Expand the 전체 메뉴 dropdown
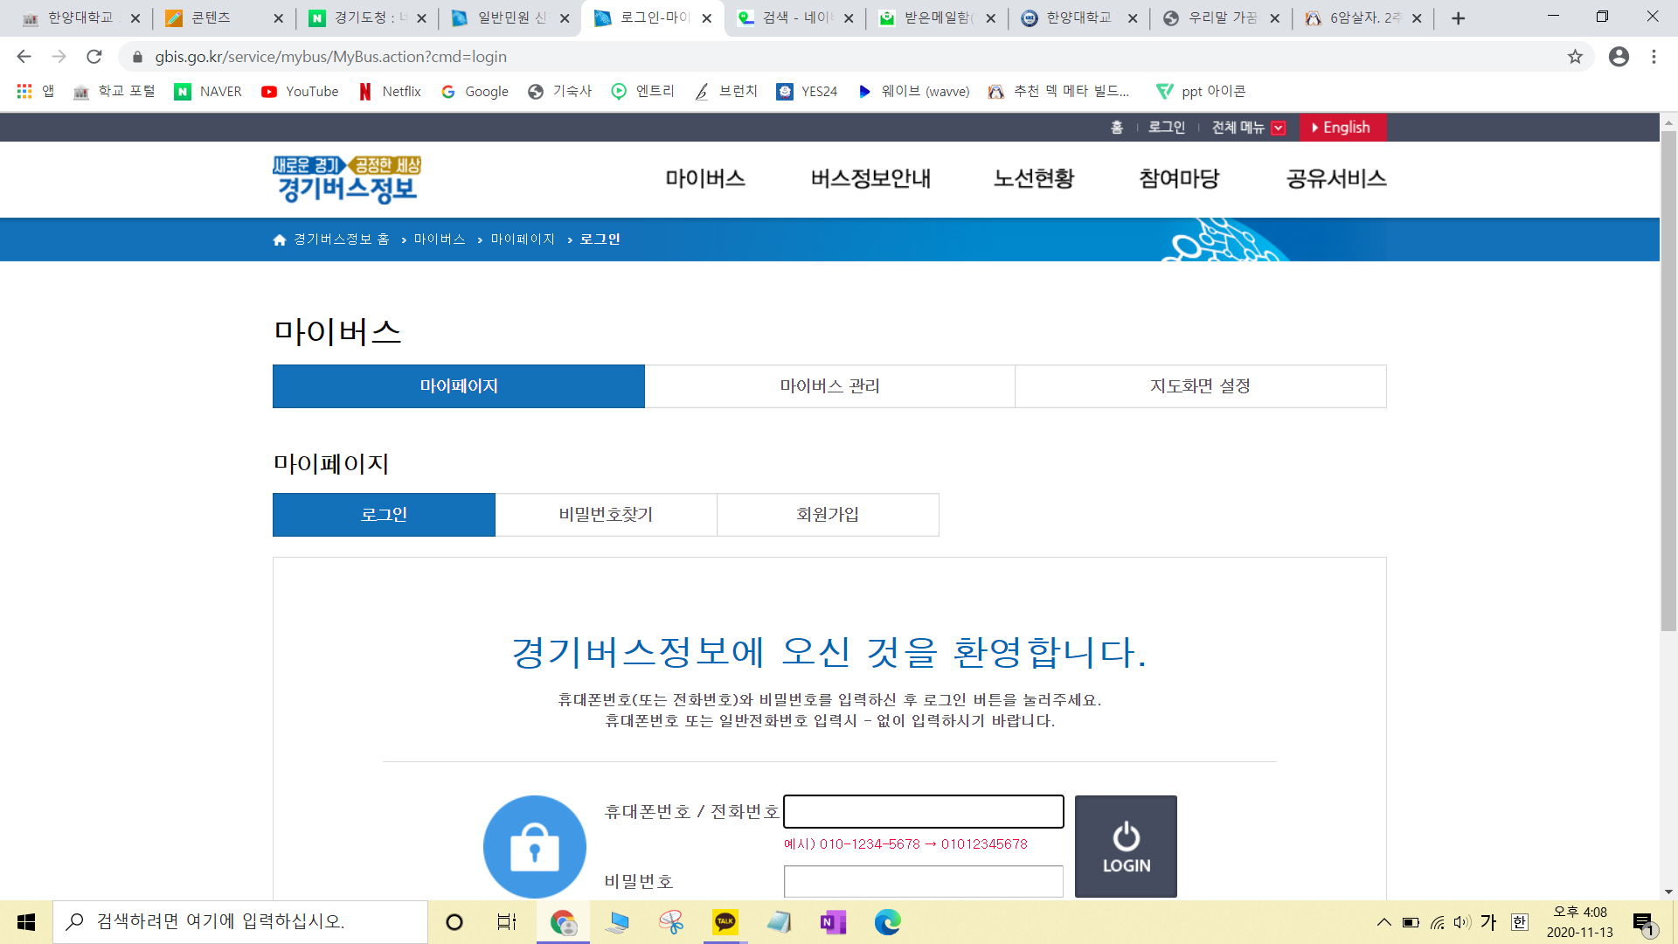This screenshot has width=1678, height=944. (x=1248, y=128)
